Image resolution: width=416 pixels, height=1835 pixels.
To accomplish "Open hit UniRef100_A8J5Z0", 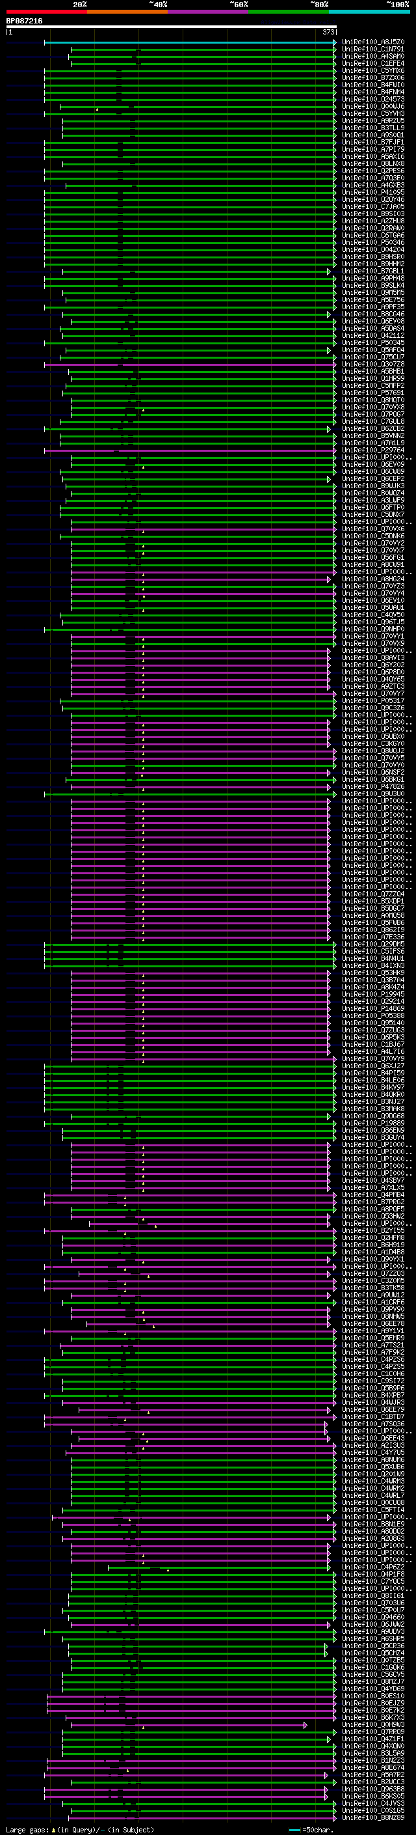I will (373, 42).
